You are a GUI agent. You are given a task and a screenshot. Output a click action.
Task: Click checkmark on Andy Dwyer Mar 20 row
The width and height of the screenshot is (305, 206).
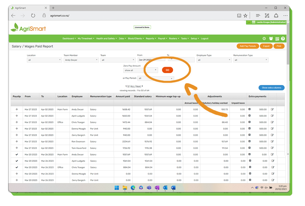pos(17,155)
